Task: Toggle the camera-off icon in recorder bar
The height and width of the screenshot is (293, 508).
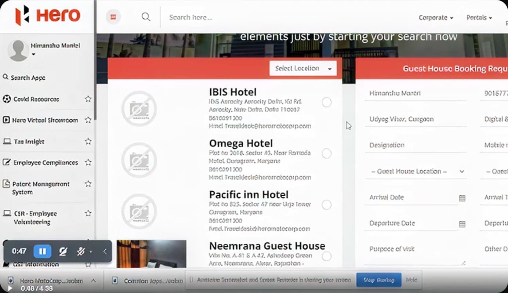Action: [63, 251]
